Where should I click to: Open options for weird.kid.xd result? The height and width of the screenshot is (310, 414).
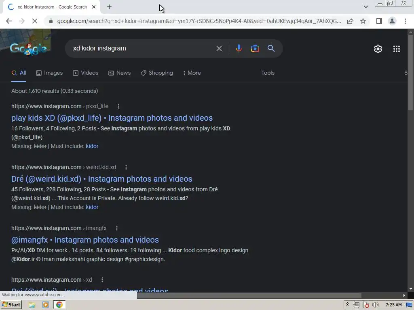126,167
